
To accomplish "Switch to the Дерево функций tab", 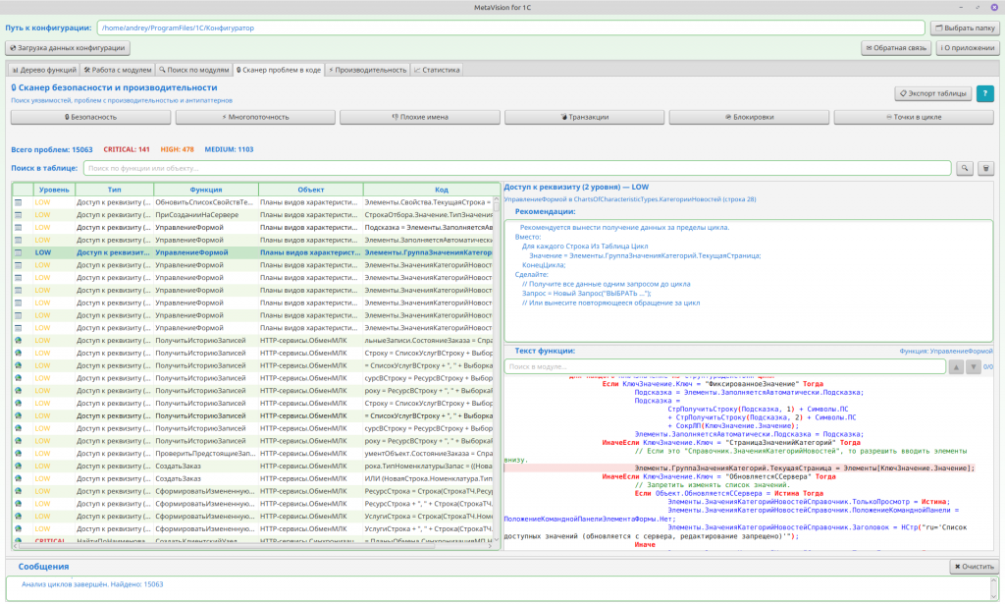I will pos(43,70).
